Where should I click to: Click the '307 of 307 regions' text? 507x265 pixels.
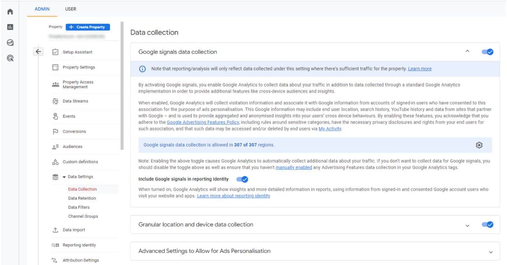coord(254,145)
